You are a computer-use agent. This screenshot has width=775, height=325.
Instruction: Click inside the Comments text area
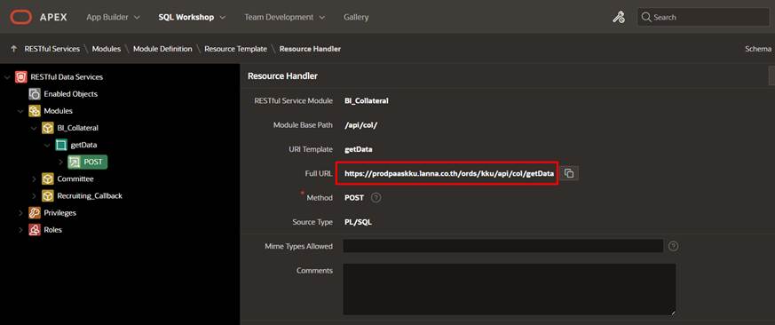click(x=509, y=289)
